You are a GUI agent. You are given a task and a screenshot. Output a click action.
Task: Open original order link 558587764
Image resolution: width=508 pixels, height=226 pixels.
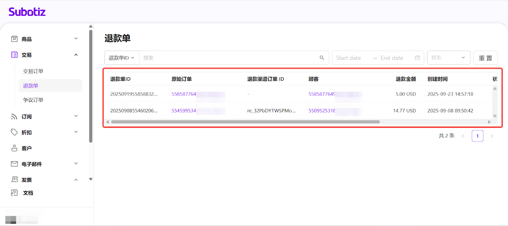tap(184, 94)
